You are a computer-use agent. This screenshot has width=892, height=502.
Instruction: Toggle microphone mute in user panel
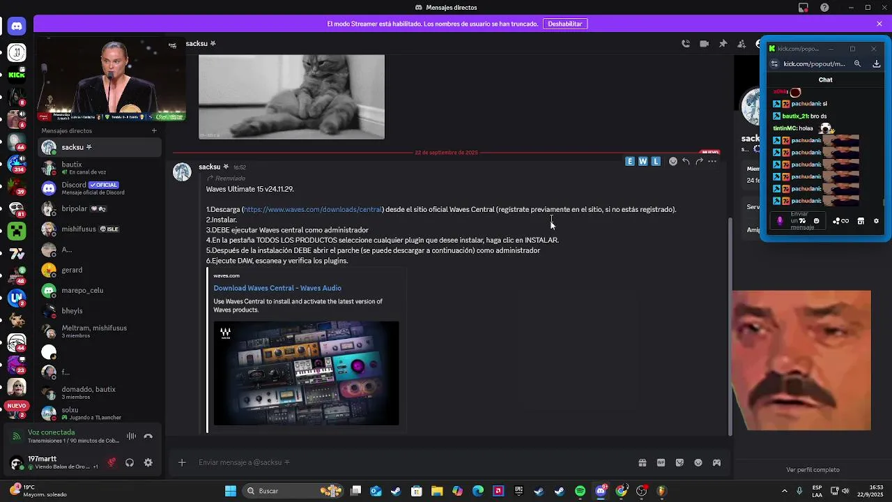pyautogui.click(x=111, y=462)
